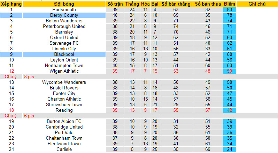
Task: Click Portsmouth's 83 points cell
Action: point(229,10)
